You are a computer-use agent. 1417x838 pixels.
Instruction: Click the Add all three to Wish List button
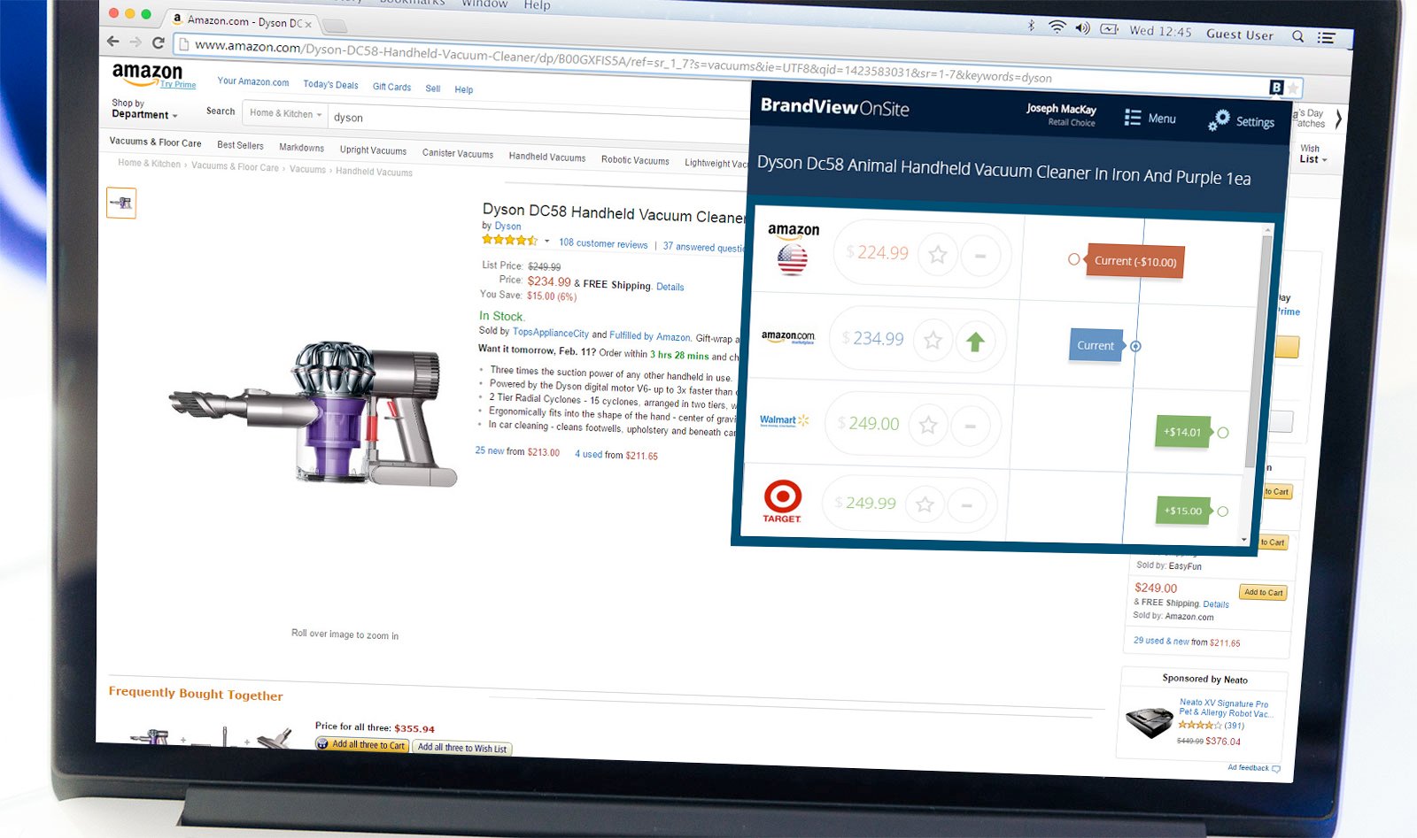click(462, 748)
